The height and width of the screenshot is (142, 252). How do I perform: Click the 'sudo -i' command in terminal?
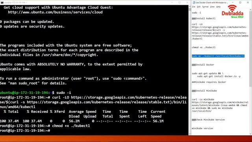(x=64, y=93)
